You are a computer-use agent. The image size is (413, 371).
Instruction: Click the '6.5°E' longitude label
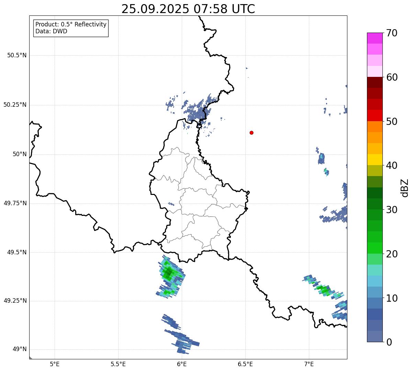(x=245, y=364)
